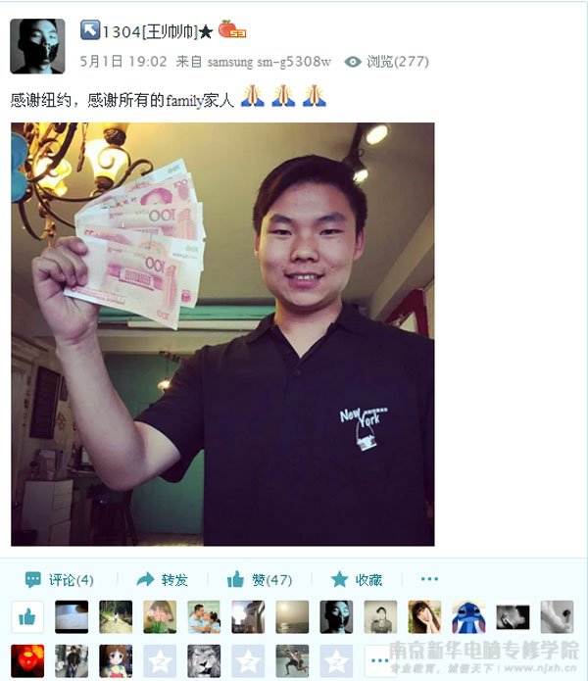Image resolution: width=588 pixels, height=681 pixels.
Task: Click the forward arrow share icon
Action: 145,579
